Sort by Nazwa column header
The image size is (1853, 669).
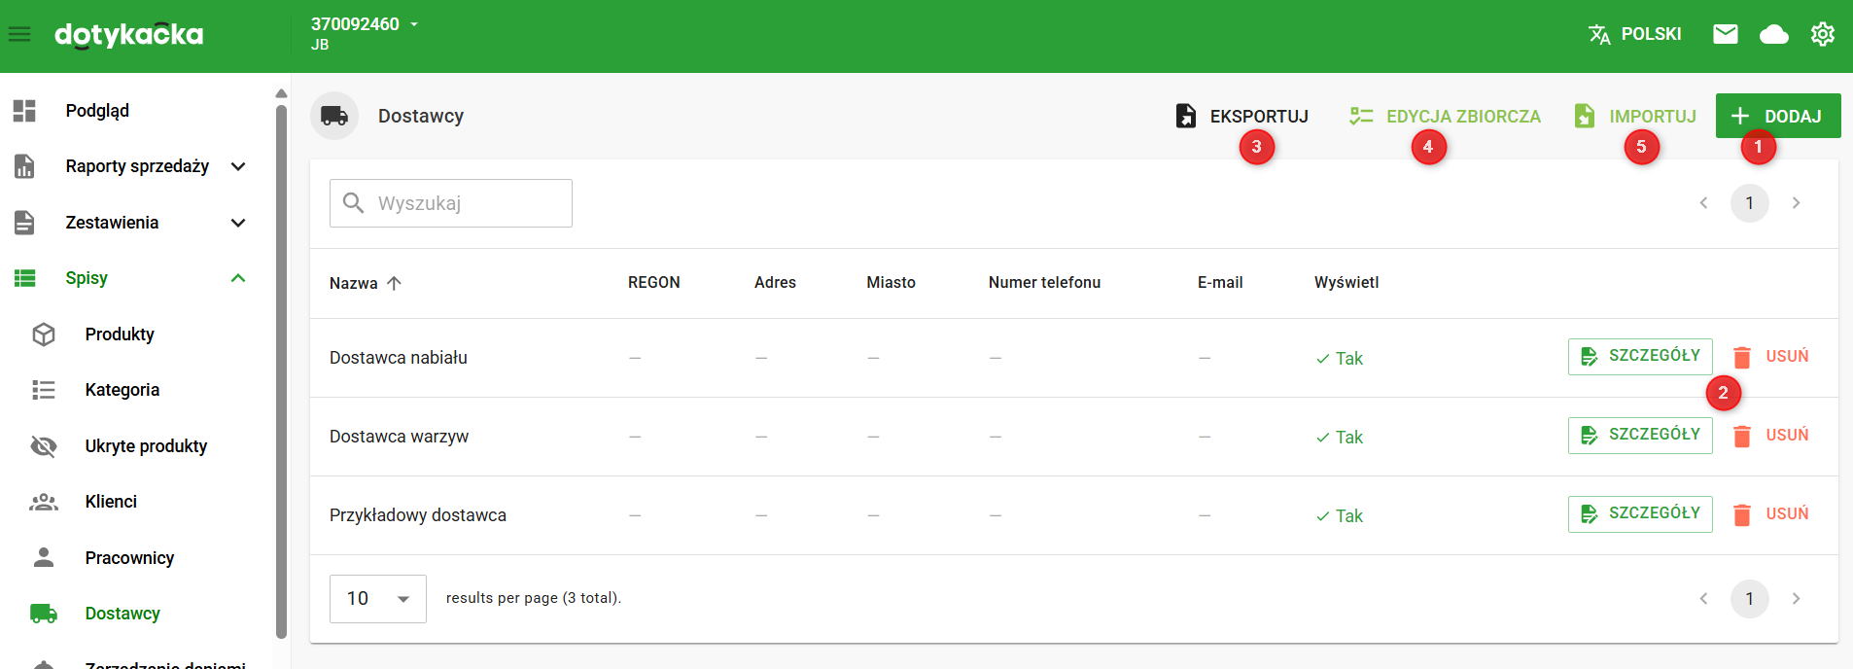click(354, 283)
